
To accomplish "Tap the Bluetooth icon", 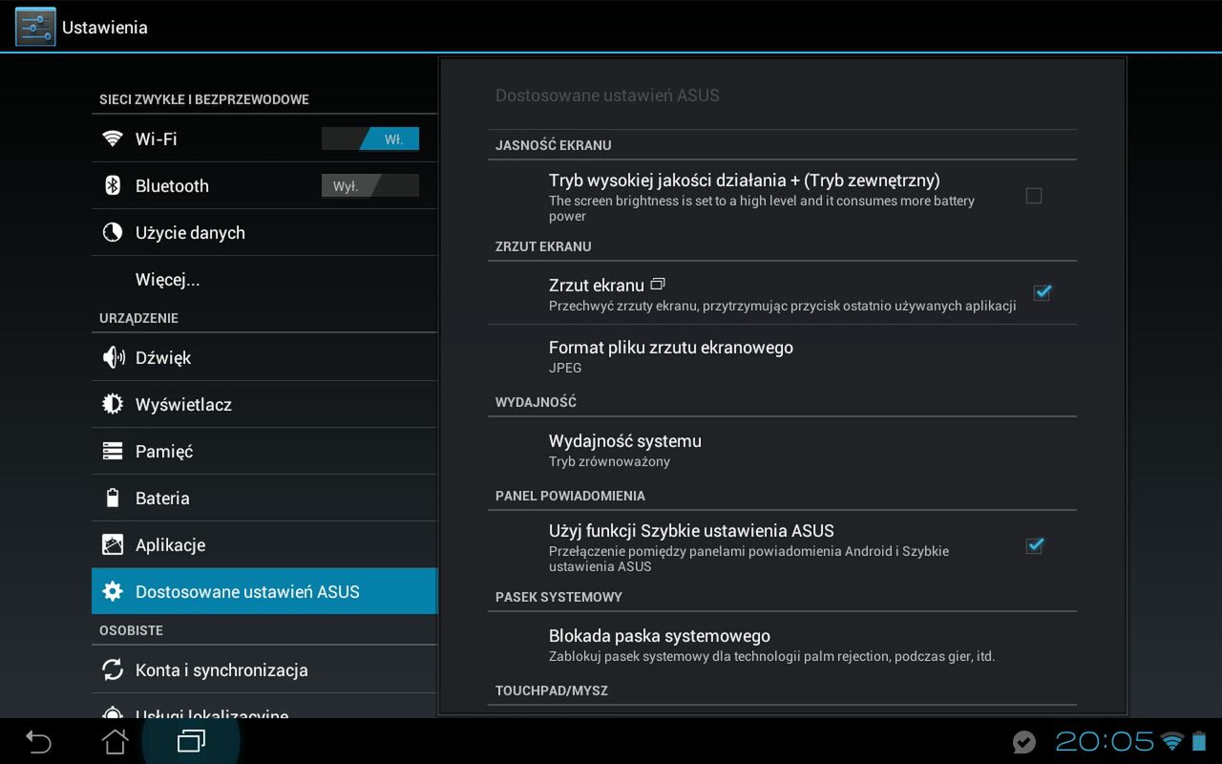I will 113,185.
